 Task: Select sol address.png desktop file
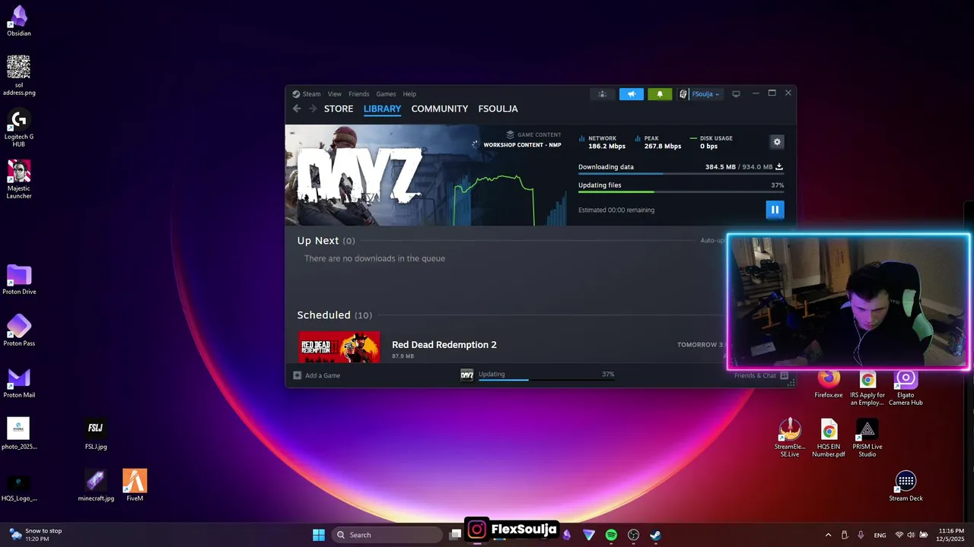pyautogui.click(x=19, y=76)
